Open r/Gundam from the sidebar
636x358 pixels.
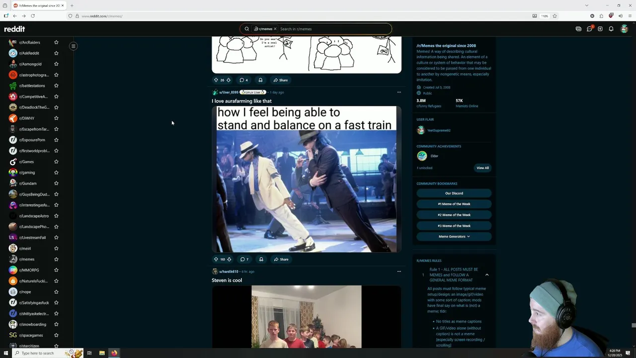pos(28,183)
